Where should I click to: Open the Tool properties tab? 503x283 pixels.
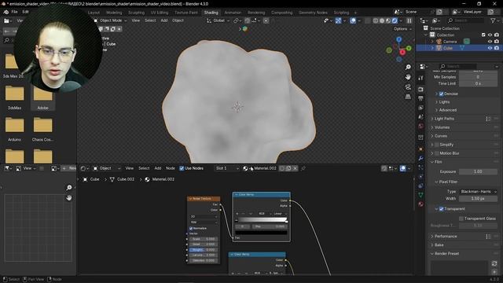click(x=420, y=78)
